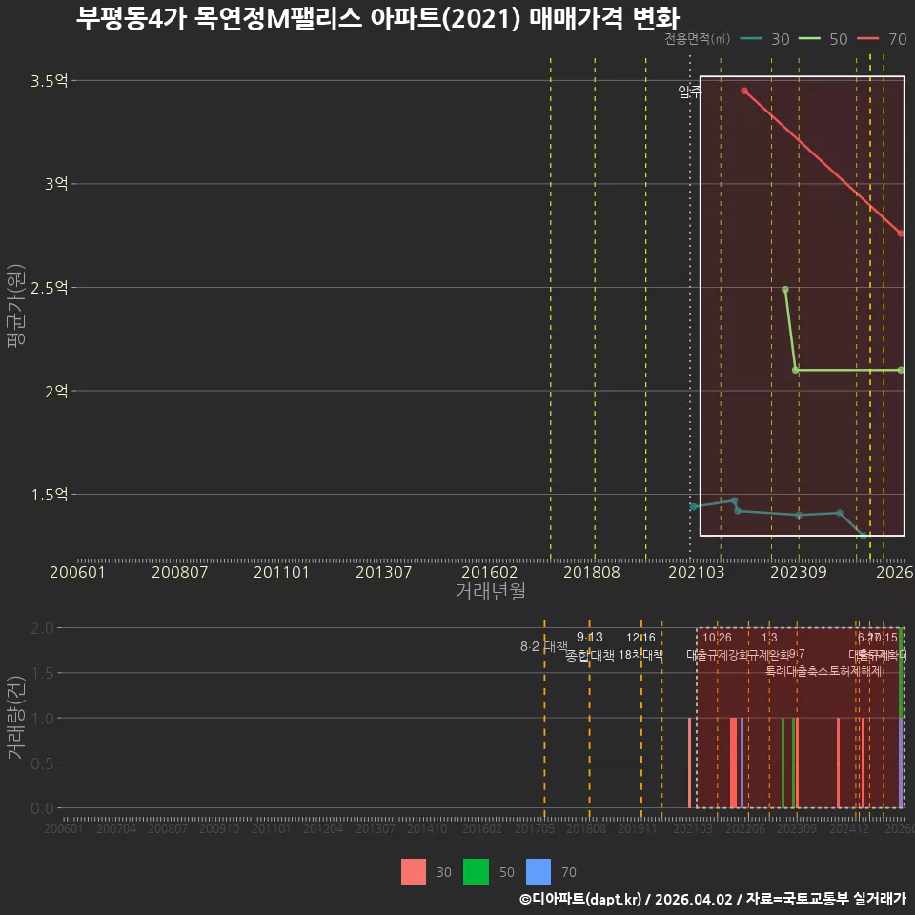Screen dimensions: 915x915
Task: Click the 3.5억 y-axis label
Action: [50, 81]
